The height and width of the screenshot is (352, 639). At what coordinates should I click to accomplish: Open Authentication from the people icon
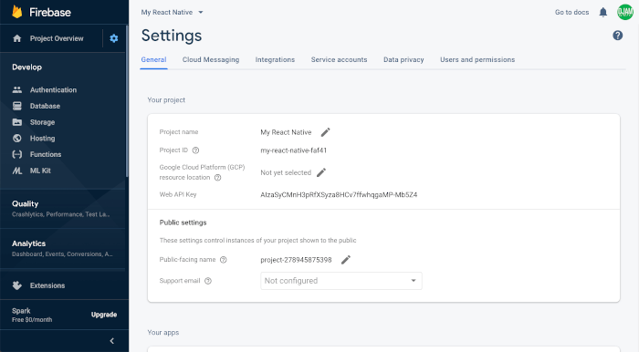click(17, 89)
